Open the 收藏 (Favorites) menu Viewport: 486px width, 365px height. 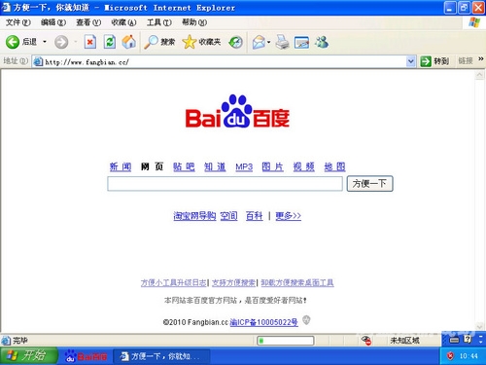tap(123, 22)
